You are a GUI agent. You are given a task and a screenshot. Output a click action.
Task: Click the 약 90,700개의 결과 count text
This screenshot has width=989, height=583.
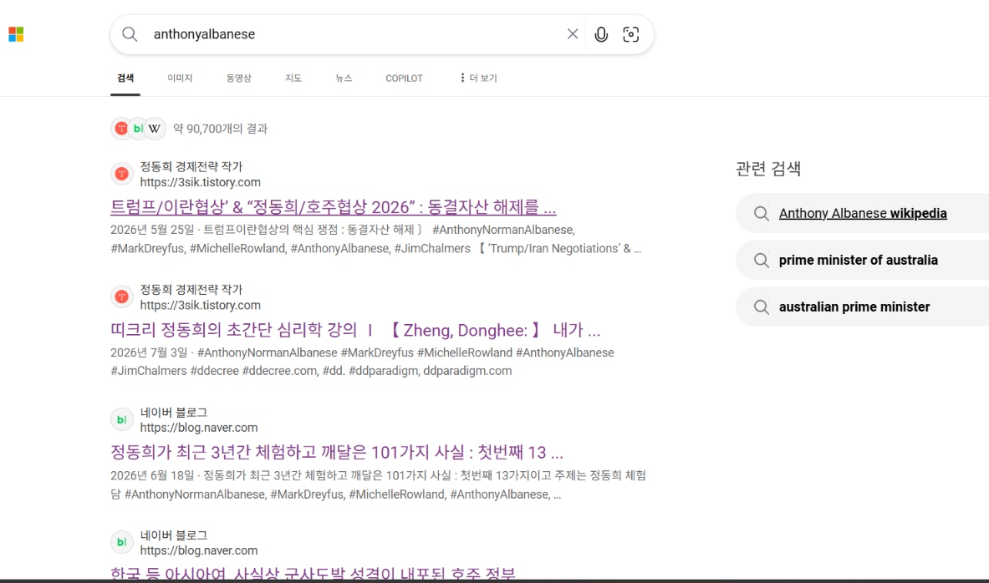(220, 129)
